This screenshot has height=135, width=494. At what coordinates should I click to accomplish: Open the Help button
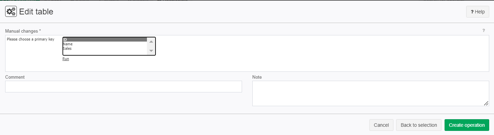click(x=478, y=12)
